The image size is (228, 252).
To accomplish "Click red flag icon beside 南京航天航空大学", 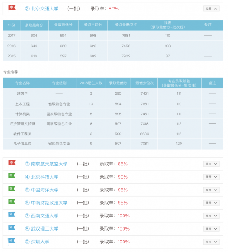I will 11,164.
